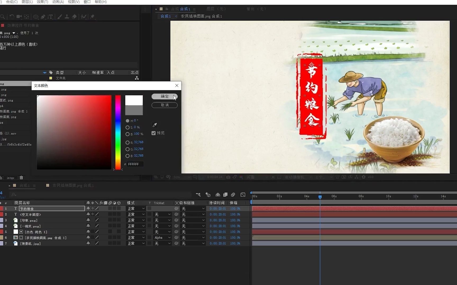Select the Roto Brush tool
457x285 pixels.
(x=84, y=17)
